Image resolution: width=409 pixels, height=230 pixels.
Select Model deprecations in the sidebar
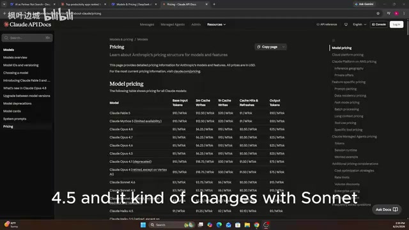tap(17, 103)
